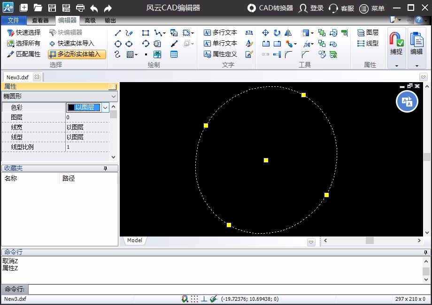
Task: Switch to the 查看器 ribbon tab
Action: point(40,20)
